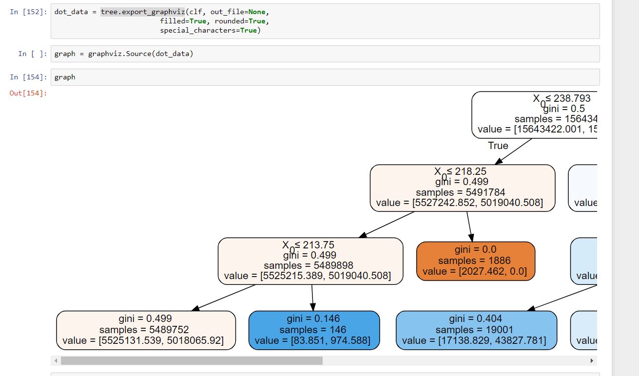Select the unexecuted In [ ] prompt
This screenshot has width=639, height=376.
tap(33, 54)
